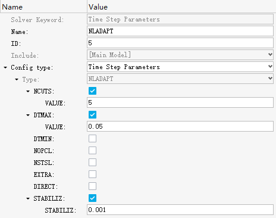Collapse the DTMAX row
276x218 pixels.
[x=28, y=115]
